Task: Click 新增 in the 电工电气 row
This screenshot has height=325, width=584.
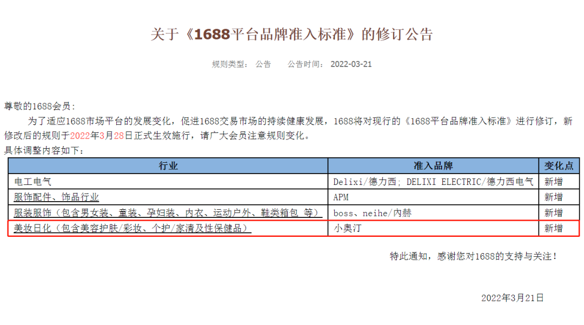Action: click(554, 182)
